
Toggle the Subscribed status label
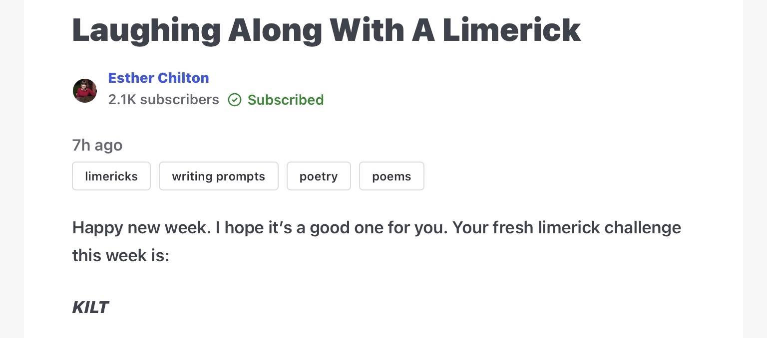(x=286, y=100)
